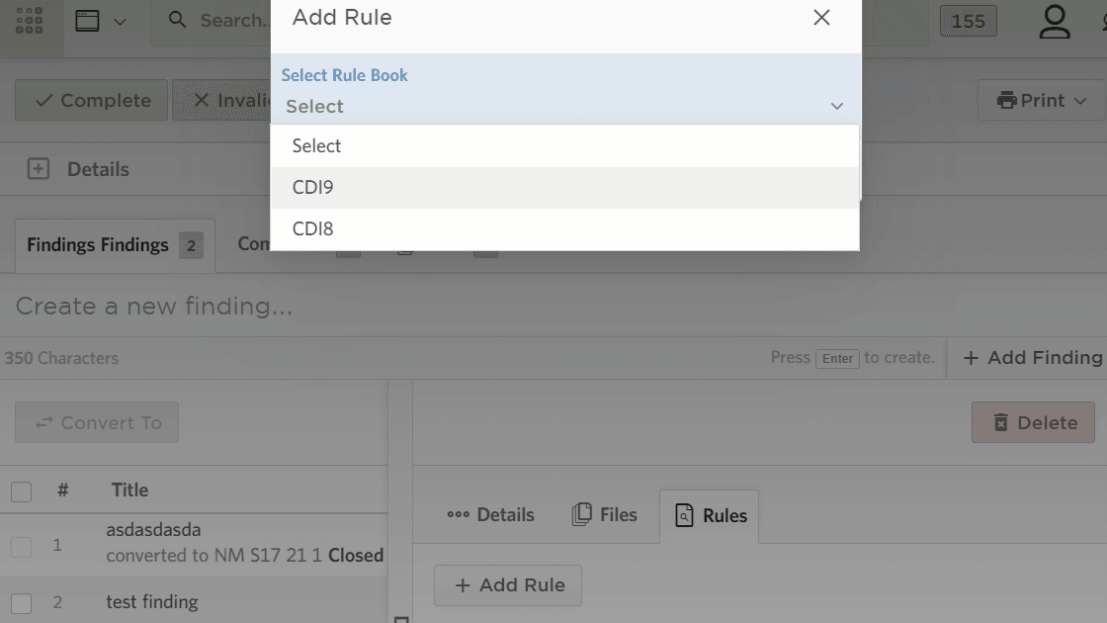
Task: Check the box for test finding row
Action: [x=21, y=602]
